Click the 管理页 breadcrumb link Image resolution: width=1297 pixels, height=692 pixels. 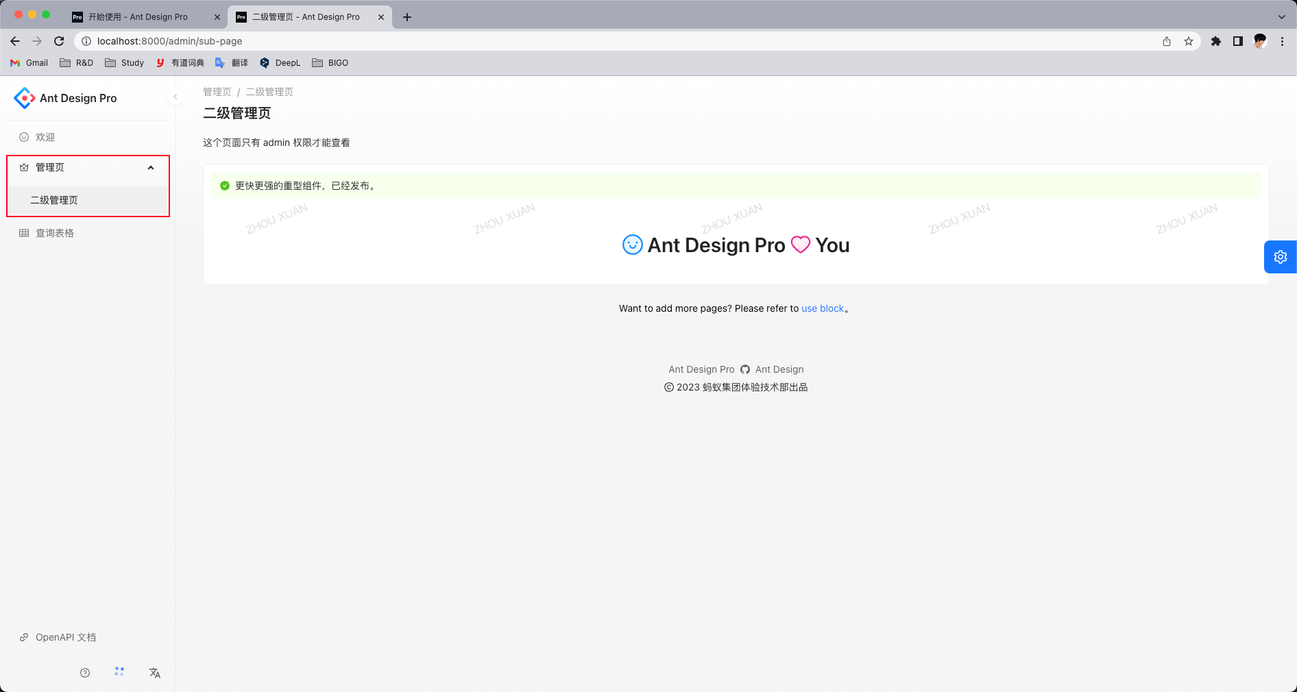point(217,92)
